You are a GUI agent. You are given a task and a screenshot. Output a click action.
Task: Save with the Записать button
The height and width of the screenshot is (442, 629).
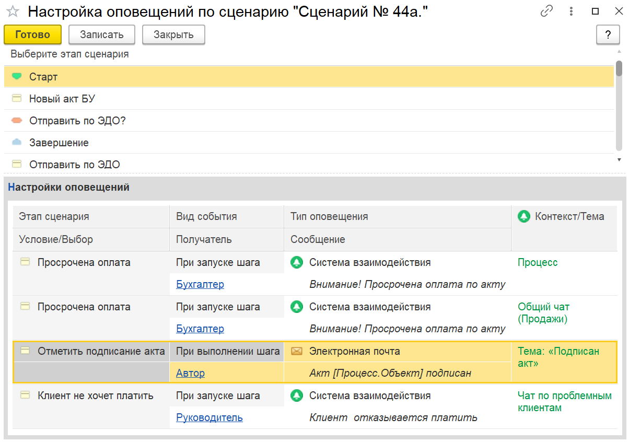[102, 35]
